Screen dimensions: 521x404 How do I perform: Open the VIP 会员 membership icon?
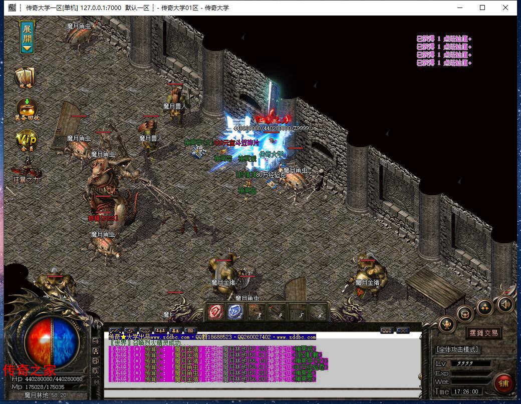pos(27,140)
